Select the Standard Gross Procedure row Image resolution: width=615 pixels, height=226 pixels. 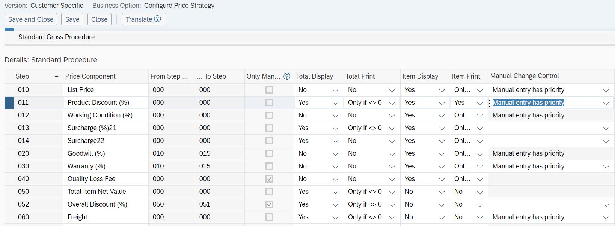310,37
